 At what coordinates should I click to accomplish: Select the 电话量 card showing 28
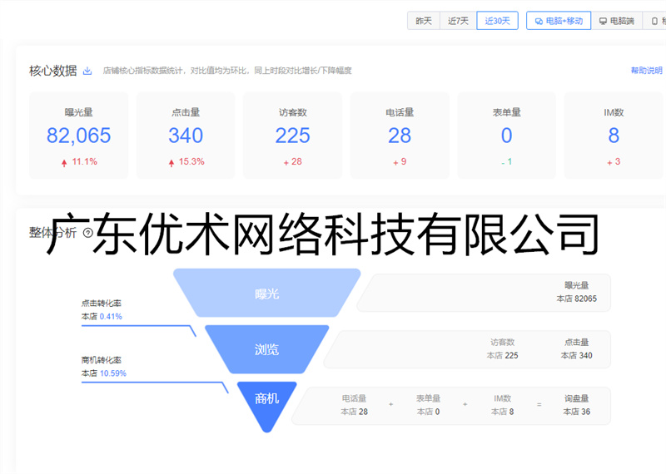400,136
